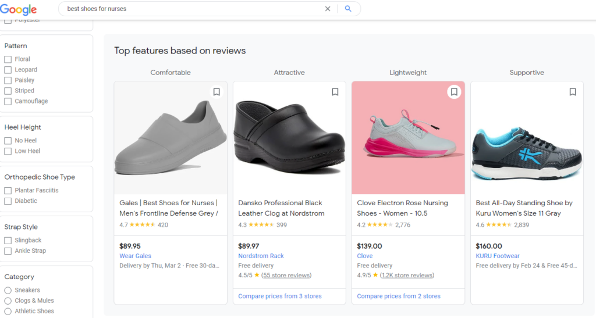Open Clove Electron Rose Nursing Shoes title
596x318 pixels.
403,208
